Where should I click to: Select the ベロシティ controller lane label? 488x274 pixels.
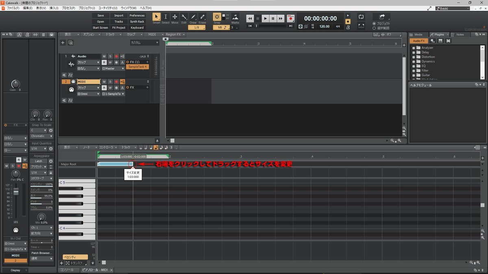coord(75,257)
